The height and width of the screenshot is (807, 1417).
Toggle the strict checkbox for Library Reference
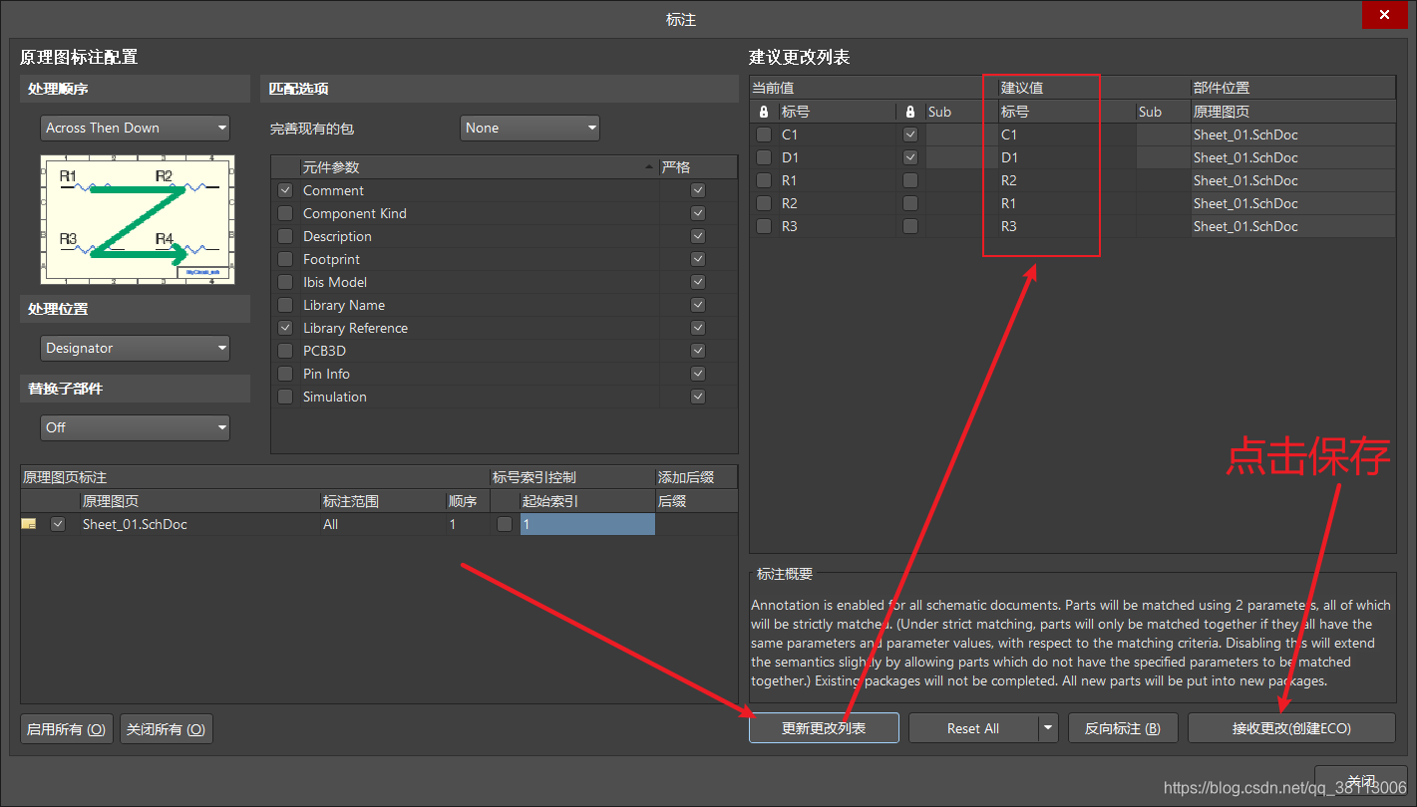tap(698, 328)
